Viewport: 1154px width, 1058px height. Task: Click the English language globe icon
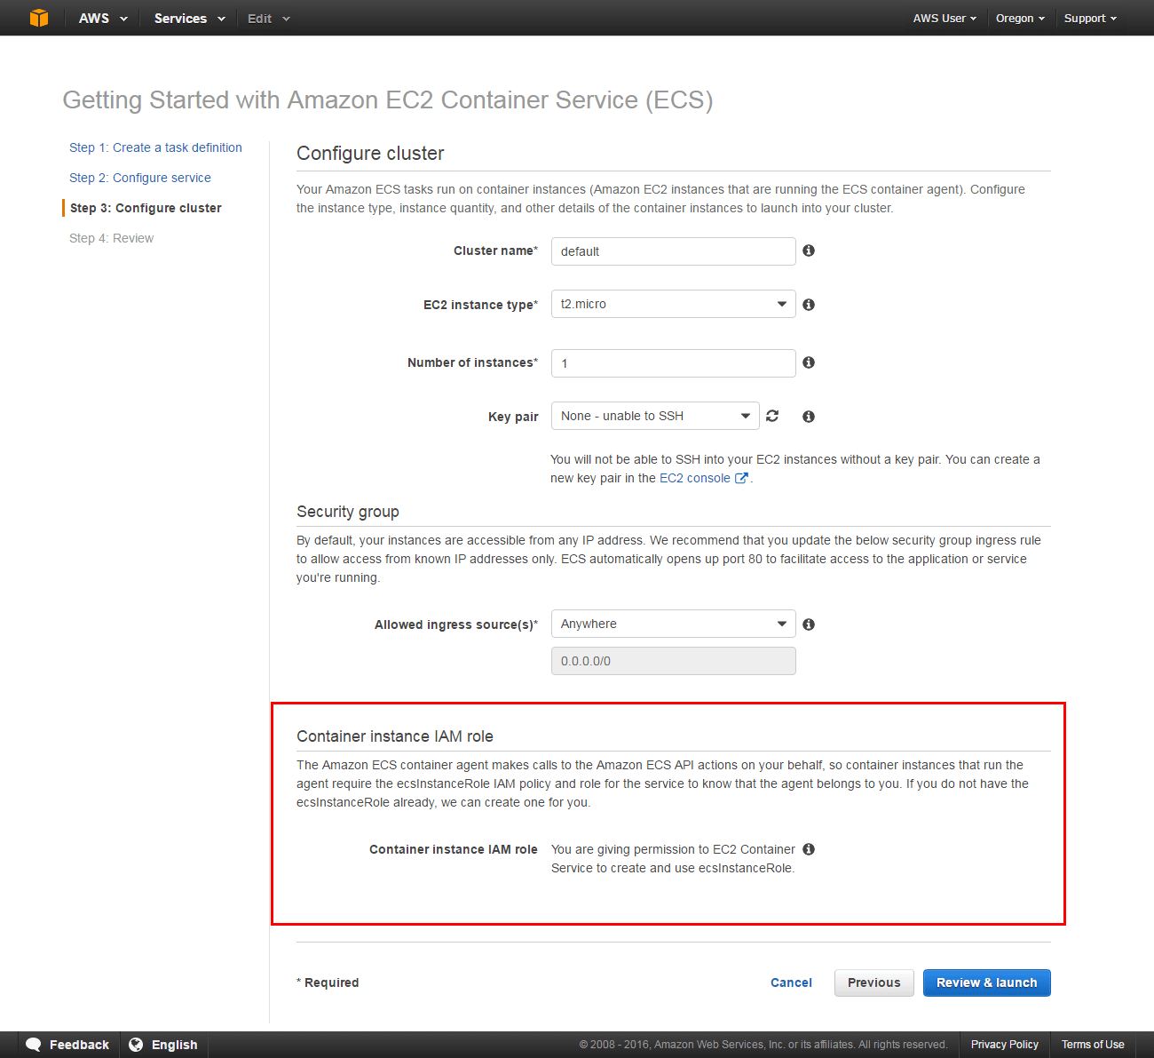pos(138,1044)
